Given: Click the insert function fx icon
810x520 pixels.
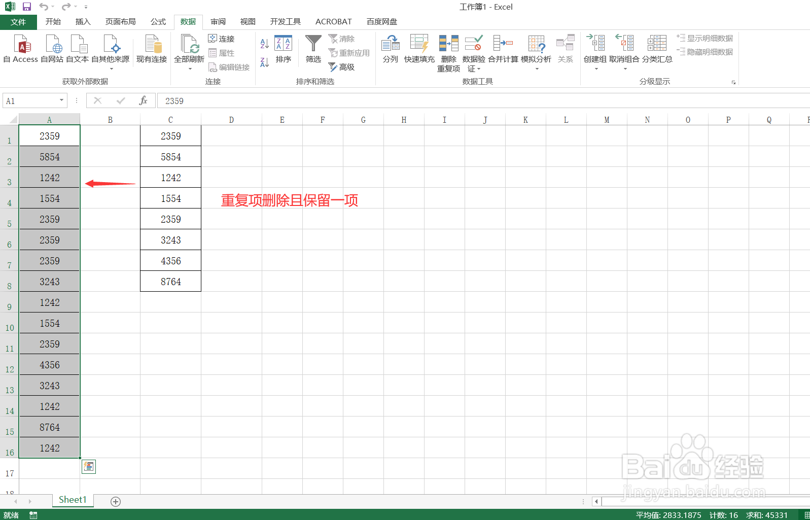Looking at the screenshot, I should 143,100.
